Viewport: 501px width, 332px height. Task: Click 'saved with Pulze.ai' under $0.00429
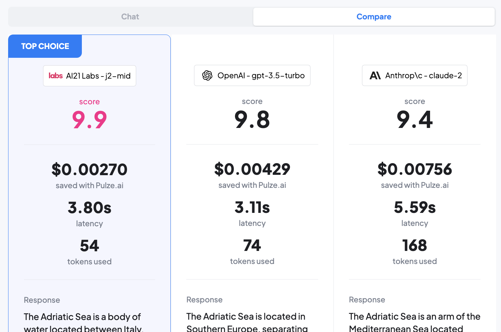[252, 185]
